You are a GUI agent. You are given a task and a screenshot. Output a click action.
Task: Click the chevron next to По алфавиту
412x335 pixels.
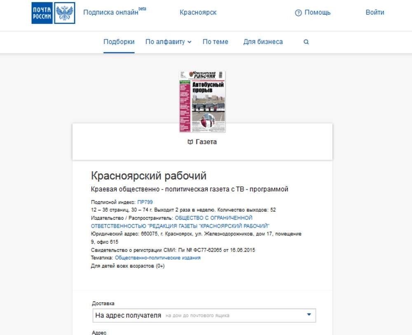point(190,42)
